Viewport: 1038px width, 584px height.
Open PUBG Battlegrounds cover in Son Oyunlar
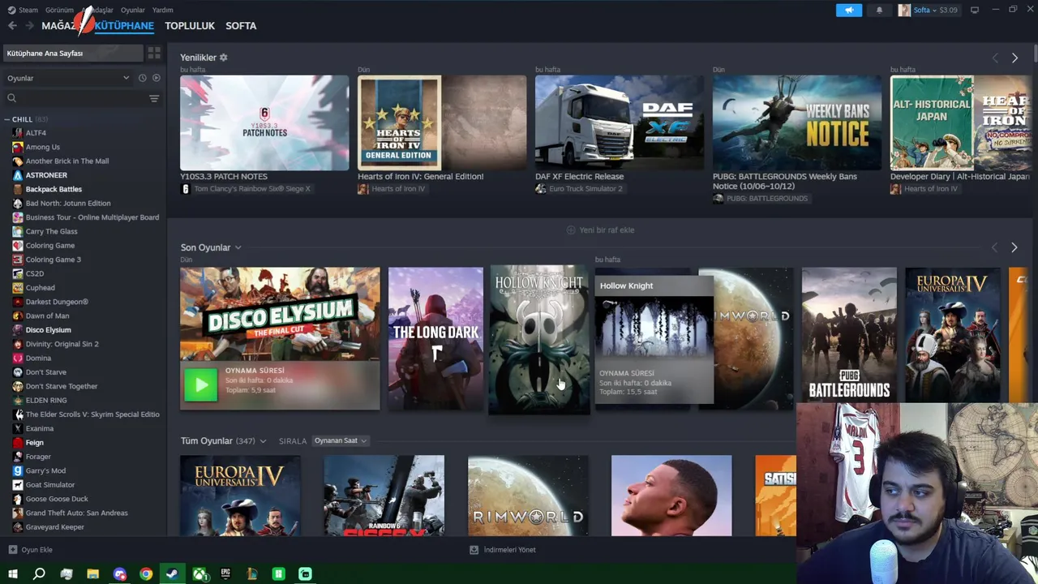tap(849, 334)
